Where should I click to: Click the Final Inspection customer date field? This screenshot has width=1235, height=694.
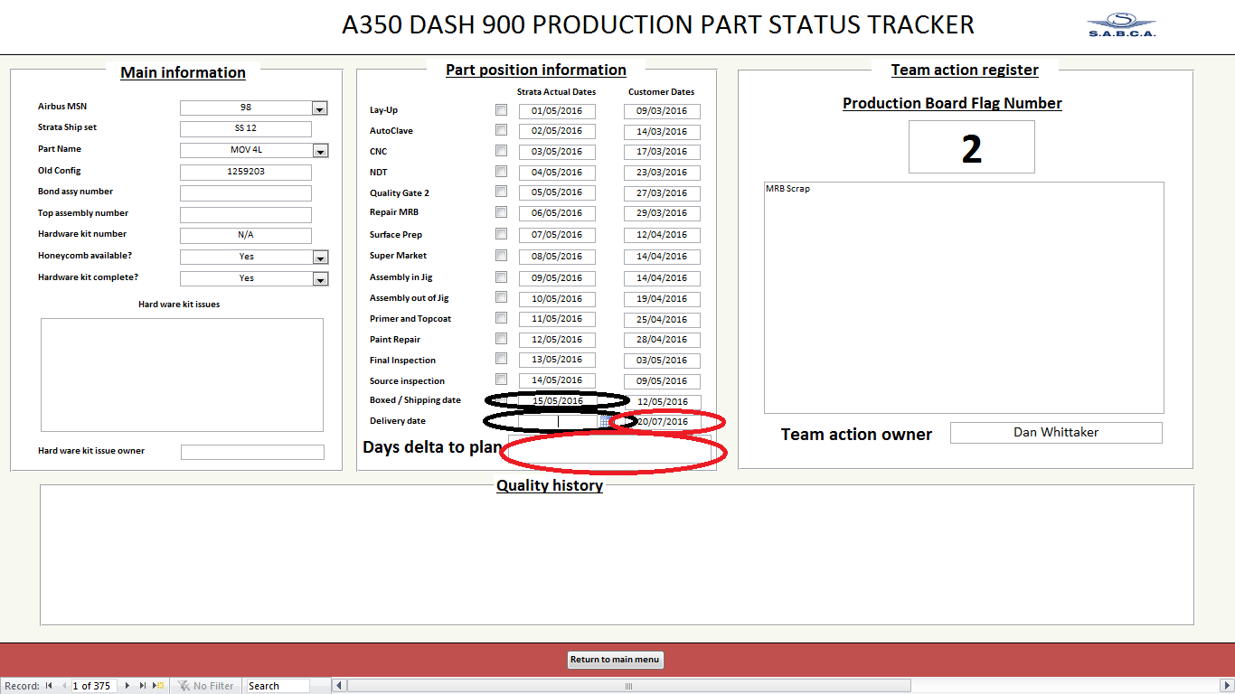662,361
